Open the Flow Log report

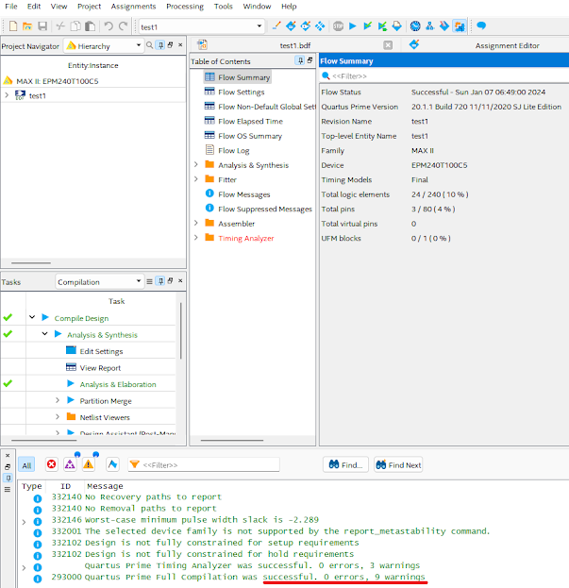point(233,150)
